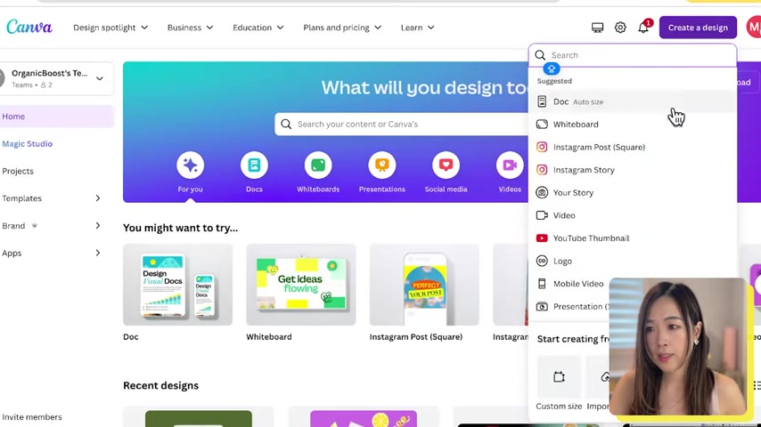
Task: Click the Mobile Video icon
Action: (542, 284)
